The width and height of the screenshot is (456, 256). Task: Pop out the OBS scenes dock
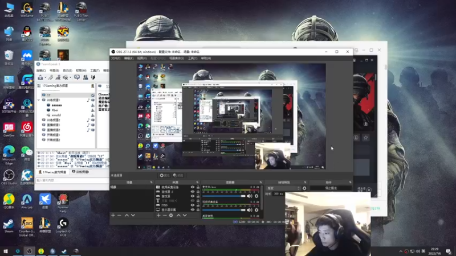(x=151, y=182)
